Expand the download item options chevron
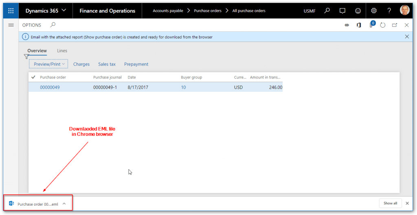417x215 pixels. coord(64,204)
